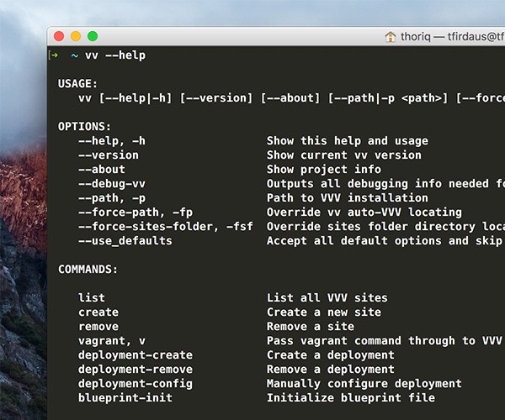Screen dimensions: 505x420
Task: Click the tilde directory indicator in prompt
Action: pyautogui.click(x=75, y=55)
